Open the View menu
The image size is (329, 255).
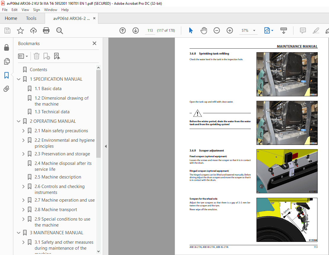[25, 9]
